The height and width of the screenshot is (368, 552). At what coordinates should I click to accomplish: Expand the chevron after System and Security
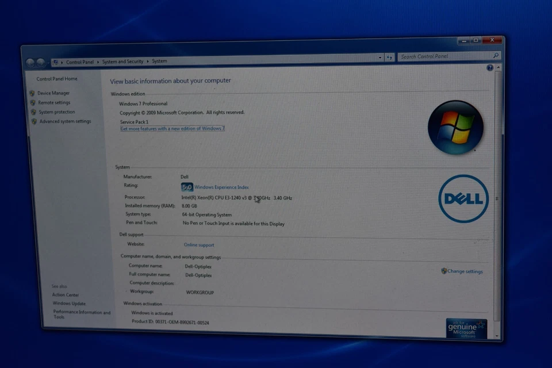(147, 61)
